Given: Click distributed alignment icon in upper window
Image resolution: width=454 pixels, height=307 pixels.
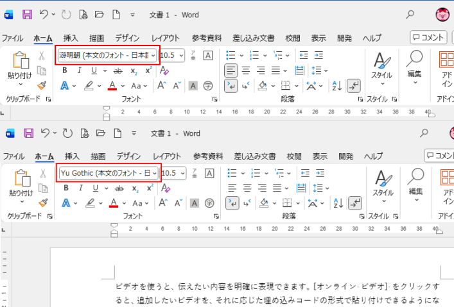Looking at the screenshot, I should [300, 71].
